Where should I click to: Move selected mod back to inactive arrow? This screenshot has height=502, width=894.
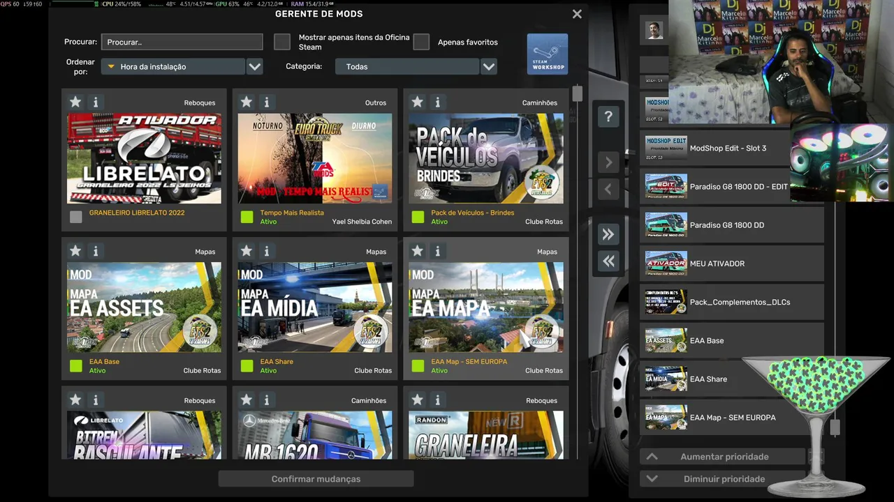(x=608, y=189)
